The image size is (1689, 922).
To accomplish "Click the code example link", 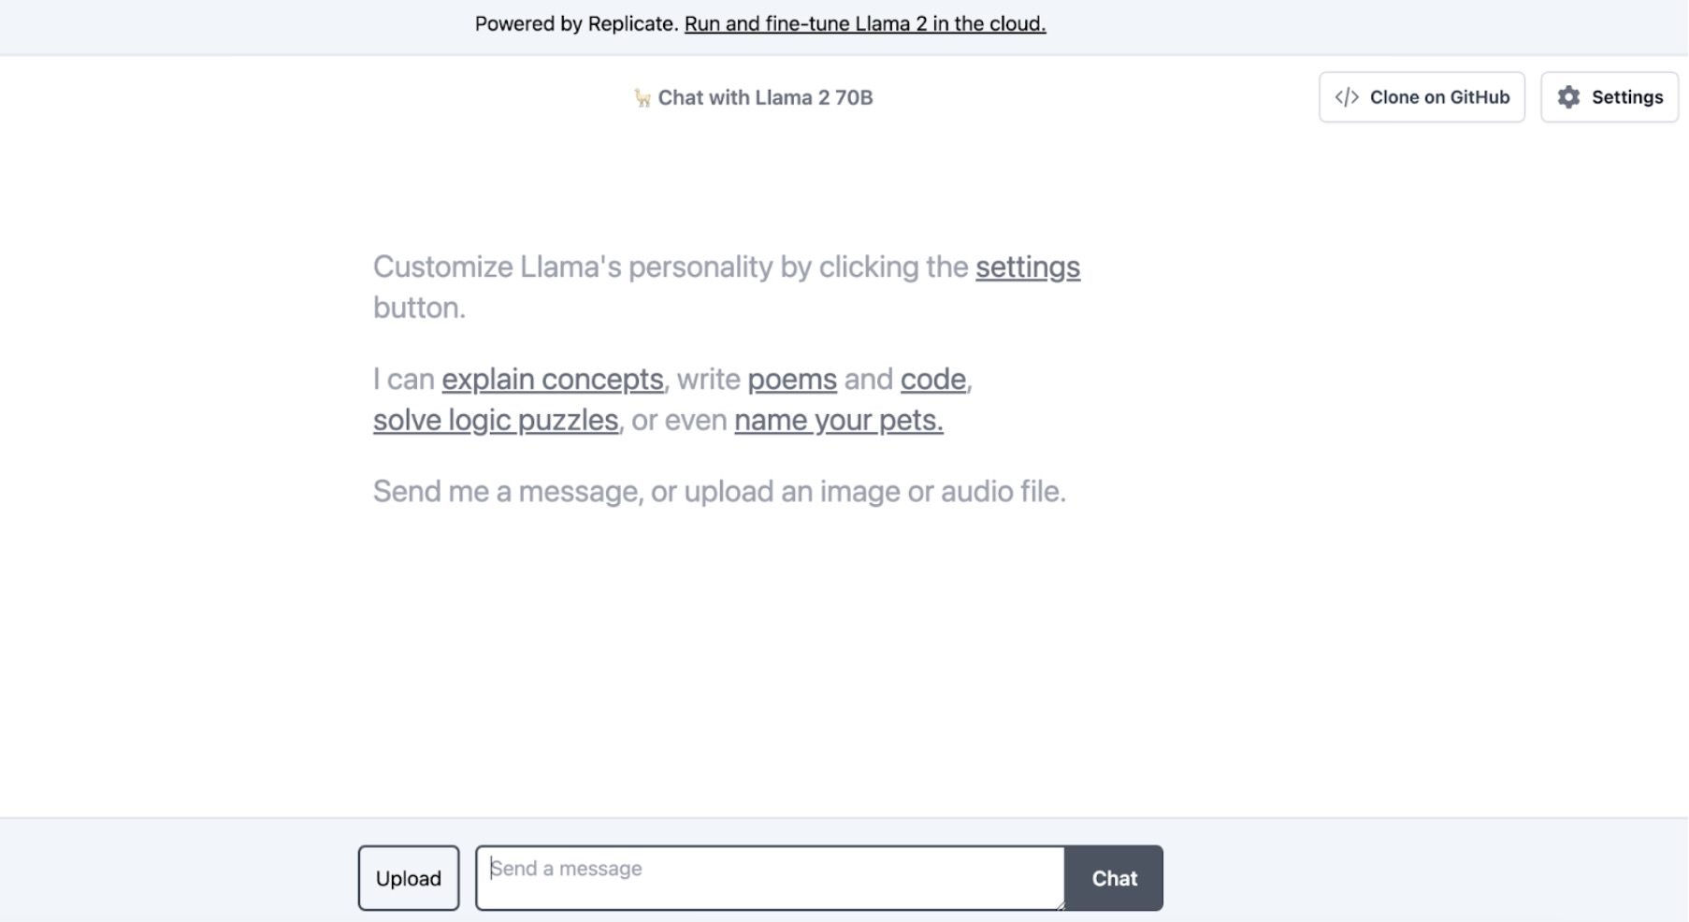I will click(x=933, y=380).
